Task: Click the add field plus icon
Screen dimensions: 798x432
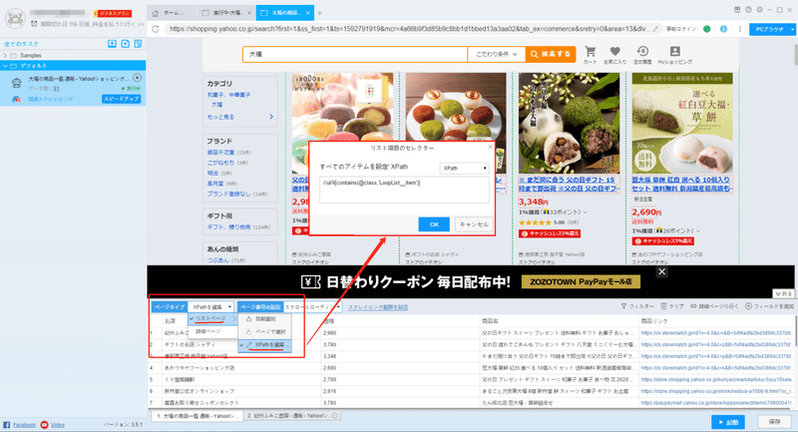Action: [x=748, y=306]
